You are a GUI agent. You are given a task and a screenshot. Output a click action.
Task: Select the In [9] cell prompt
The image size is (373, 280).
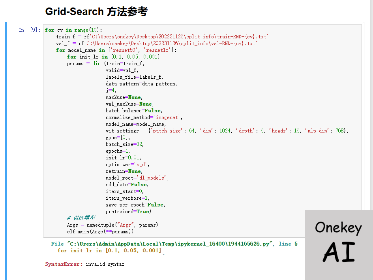pos(29,30)
